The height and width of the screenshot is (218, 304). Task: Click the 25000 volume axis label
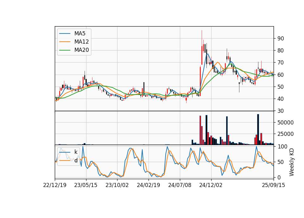(285, 134)
